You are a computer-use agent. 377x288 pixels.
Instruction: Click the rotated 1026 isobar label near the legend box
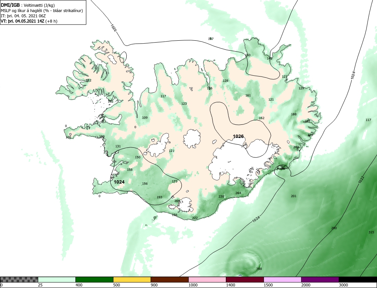[x=113, y=28]
